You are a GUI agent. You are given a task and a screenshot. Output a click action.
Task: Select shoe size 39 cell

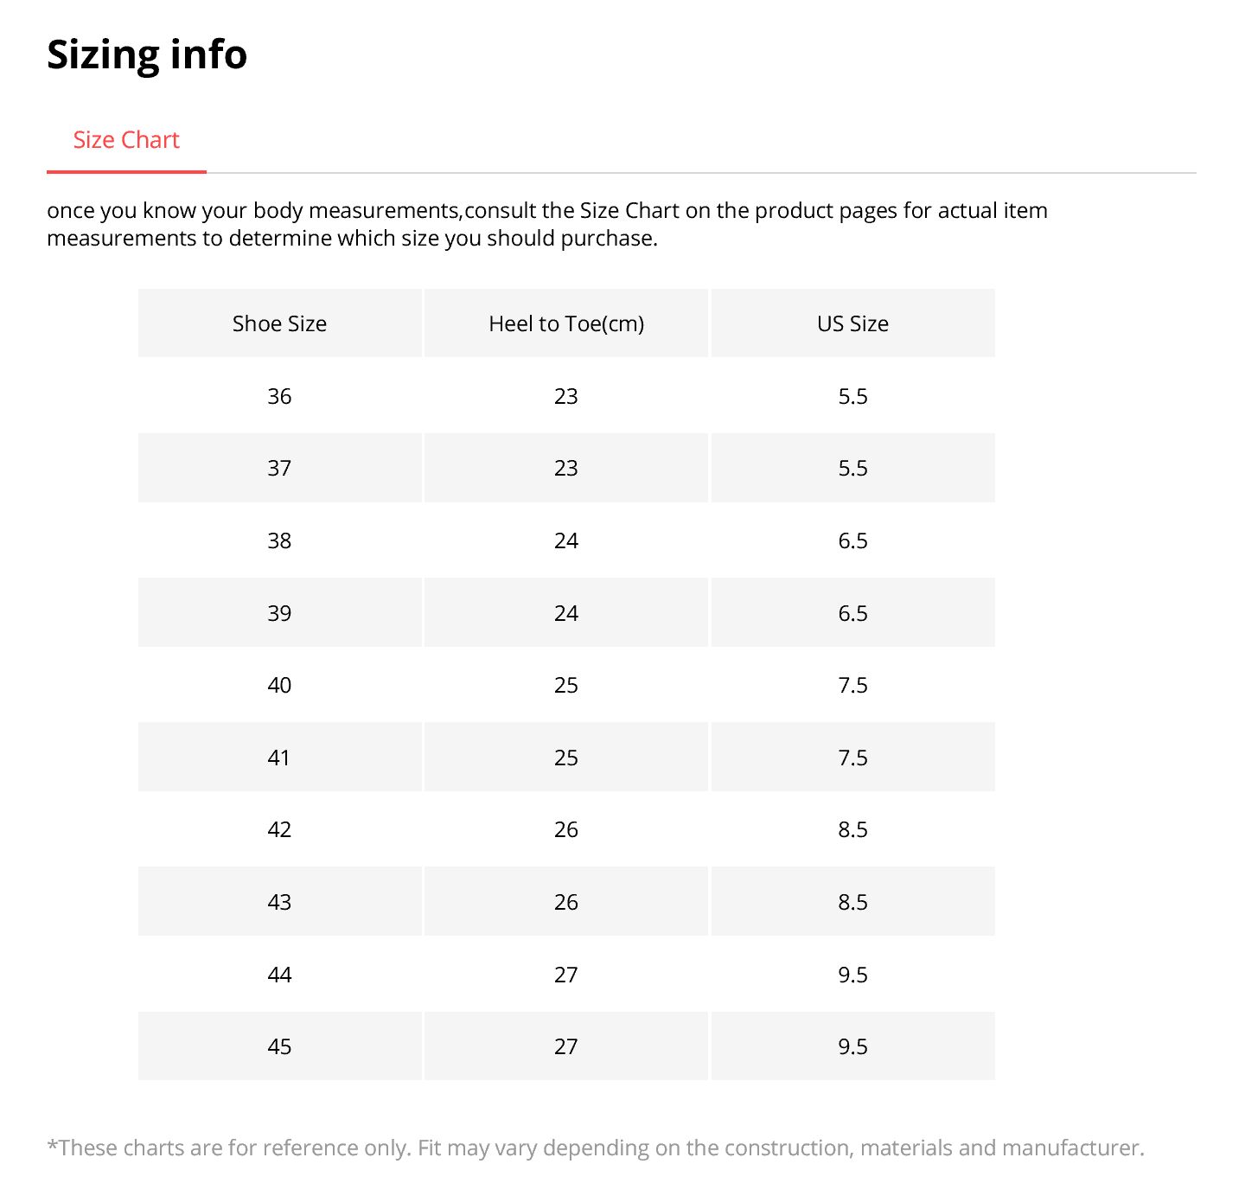(x=279, y=613)
